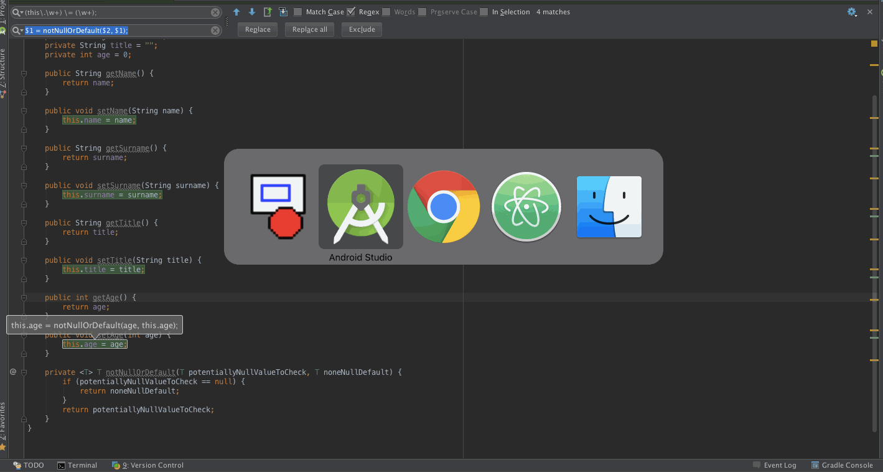Screen dimensions: 883x472
Task: Go to previous match with up arrow
Action: click(236, 12)
